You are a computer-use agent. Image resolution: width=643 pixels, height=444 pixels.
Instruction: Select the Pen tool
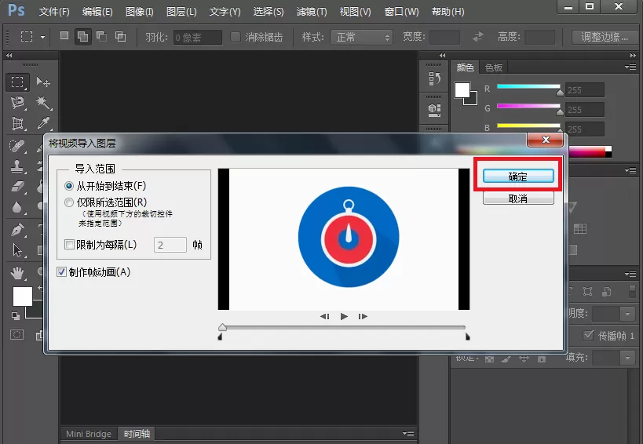[17, 229]
